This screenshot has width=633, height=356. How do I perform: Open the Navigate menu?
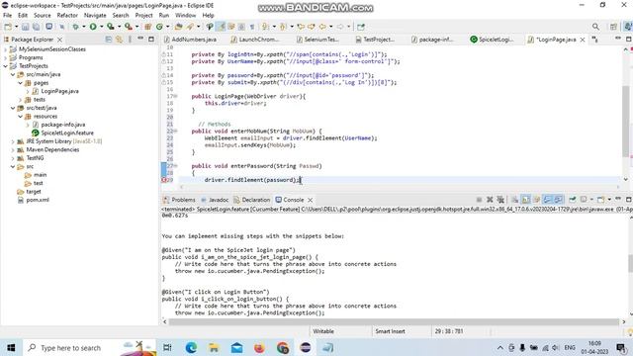(x=95, y=16)
